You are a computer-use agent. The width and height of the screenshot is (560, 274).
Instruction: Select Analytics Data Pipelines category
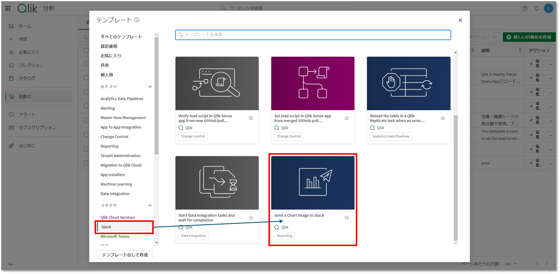point(122,99)
